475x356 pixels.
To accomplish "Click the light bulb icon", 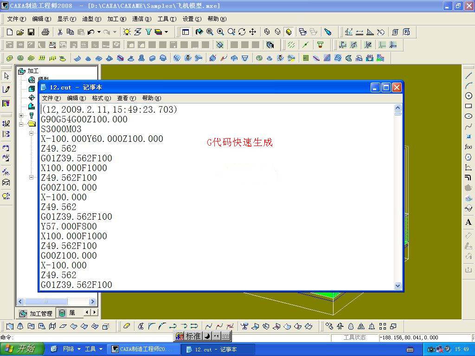I will [127, 32].
